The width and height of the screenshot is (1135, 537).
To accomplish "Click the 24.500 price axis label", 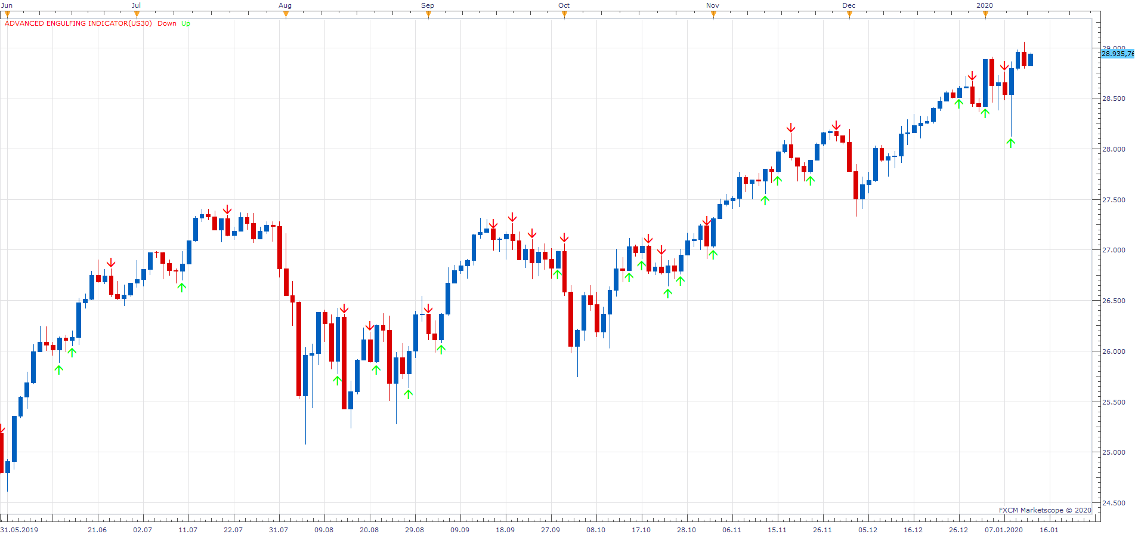I will point(1114,503).
